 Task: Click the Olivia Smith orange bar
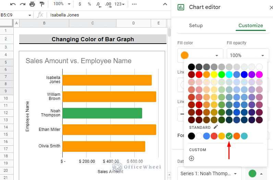(x=104, y=146)
